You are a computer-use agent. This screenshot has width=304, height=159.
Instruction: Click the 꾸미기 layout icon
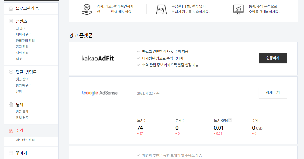pyautogui.click(x=11, y=153)
